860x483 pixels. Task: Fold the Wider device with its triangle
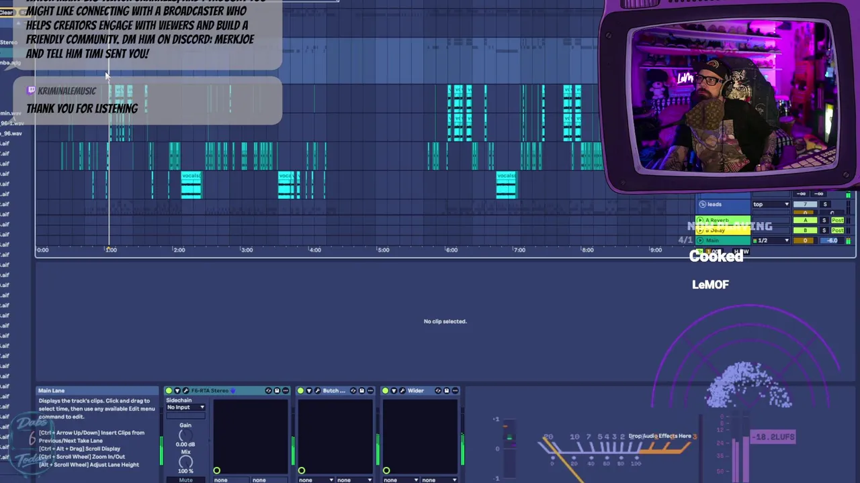(x=394, y=390)
